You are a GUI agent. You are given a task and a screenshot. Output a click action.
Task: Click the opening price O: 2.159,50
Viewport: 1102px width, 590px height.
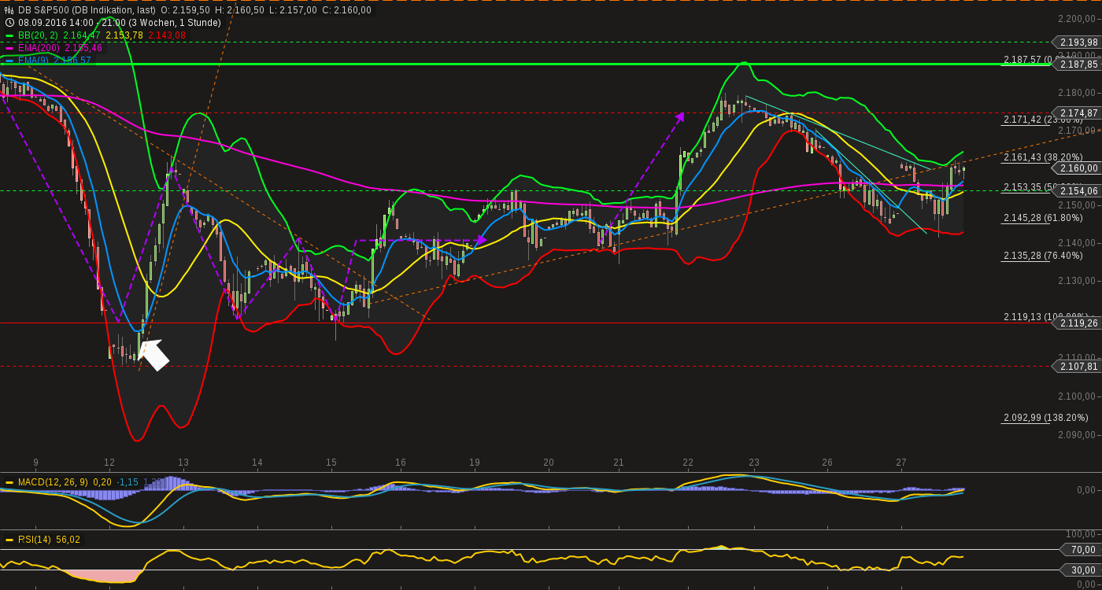click(185, 10)
